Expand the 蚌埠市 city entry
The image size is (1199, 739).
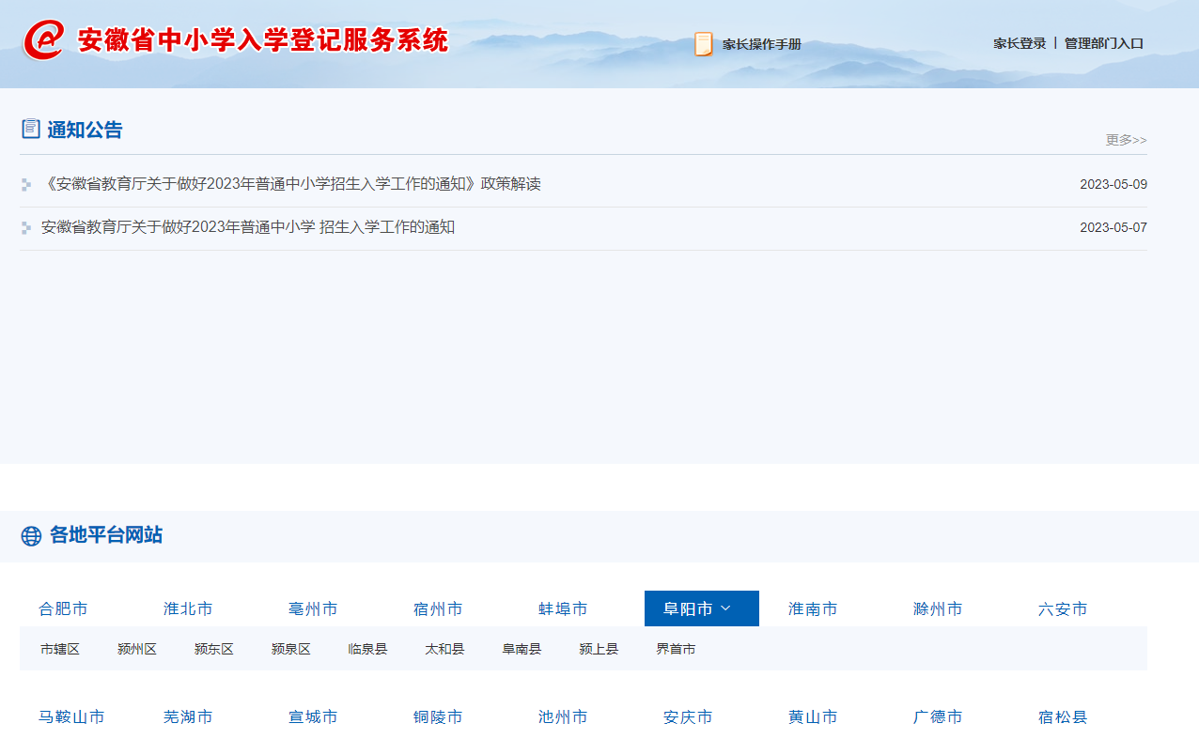[x=563, y=609]
